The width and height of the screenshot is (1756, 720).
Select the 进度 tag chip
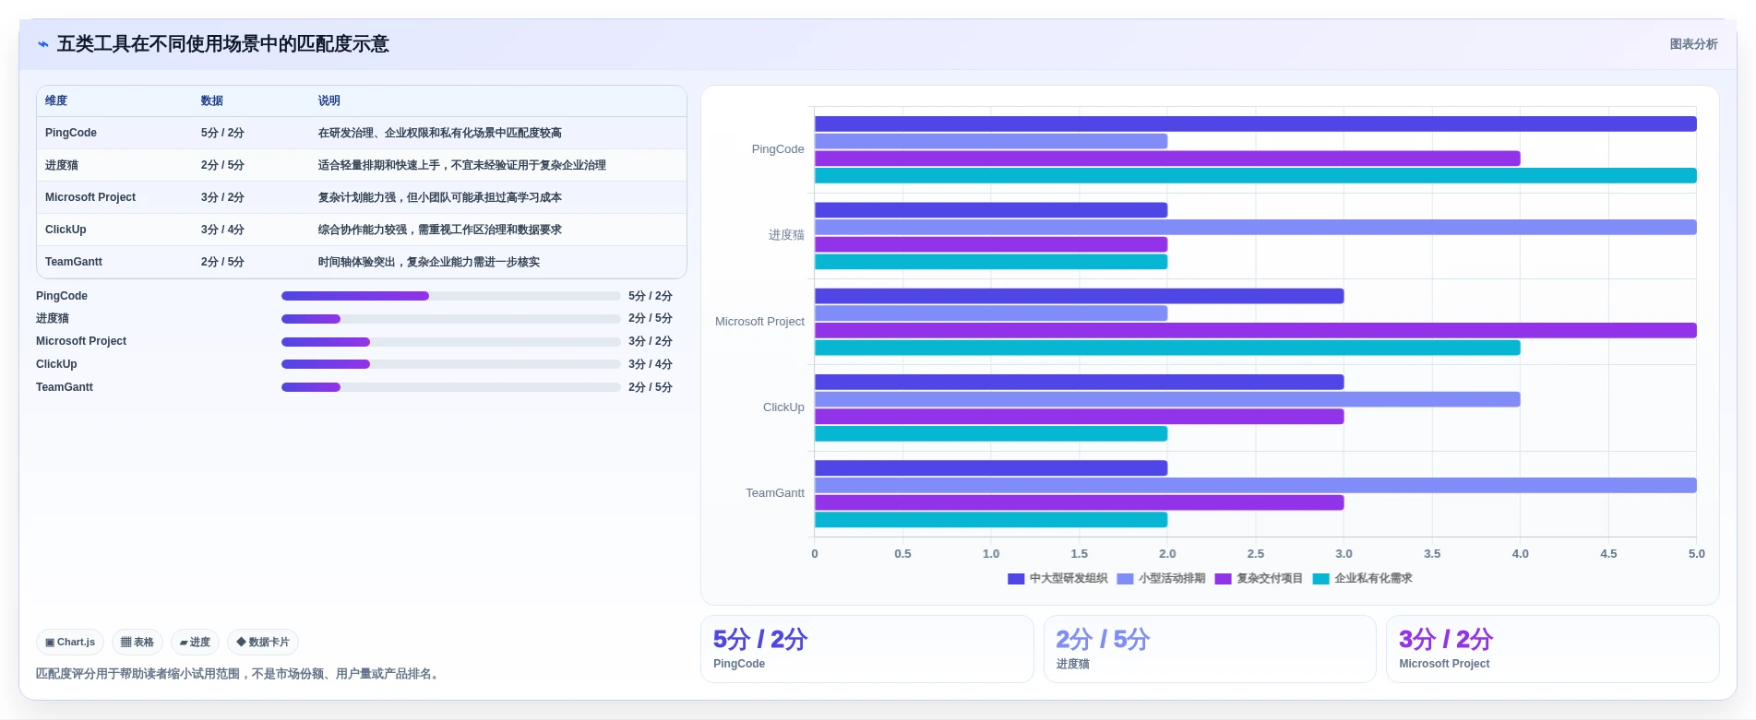195,642
